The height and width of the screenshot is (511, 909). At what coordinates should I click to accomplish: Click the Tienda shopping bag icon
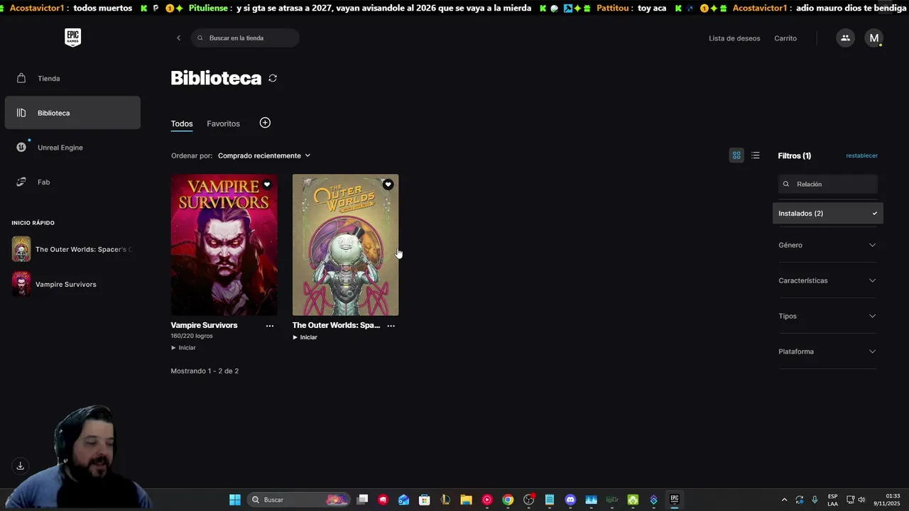(21, 78)
